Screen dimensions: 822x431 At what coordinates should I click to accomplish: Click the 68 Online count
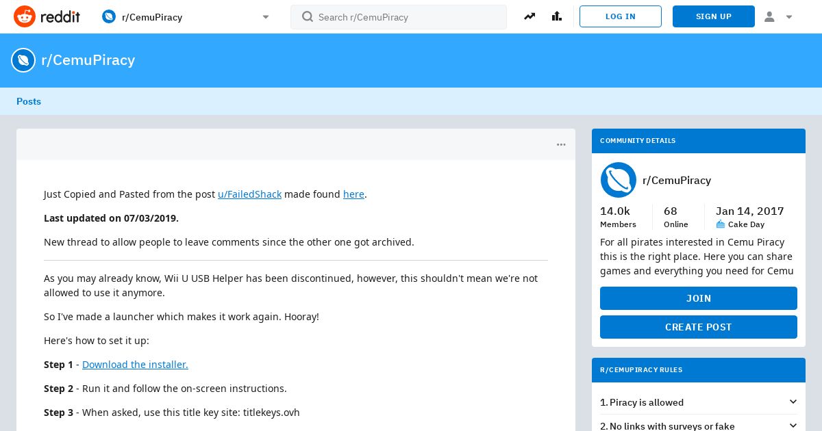tap(675, 218)
